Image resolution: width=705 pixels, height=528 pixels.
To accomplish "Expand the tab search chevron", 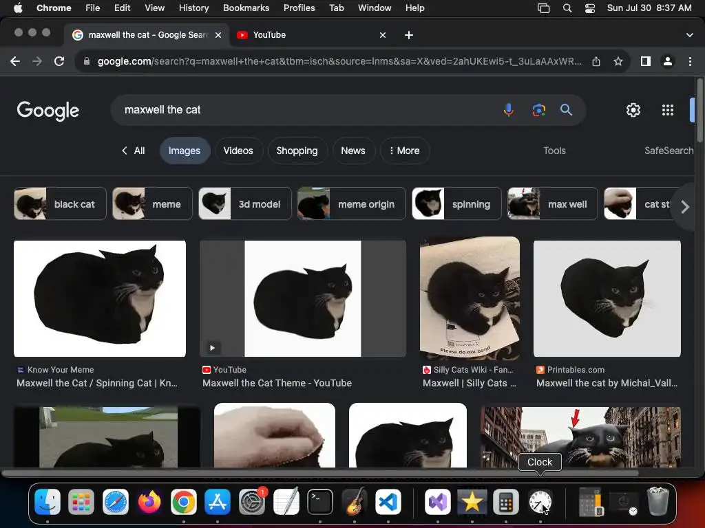I will [x=690, y=35].
